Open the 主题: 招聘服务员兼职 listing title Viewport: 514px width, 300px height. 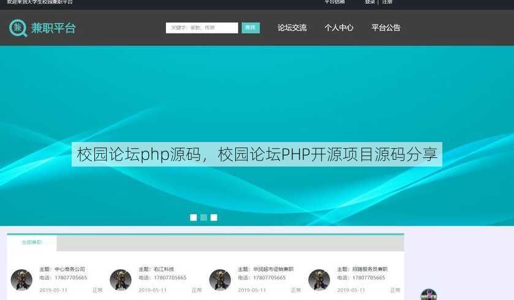pos(363,269)
